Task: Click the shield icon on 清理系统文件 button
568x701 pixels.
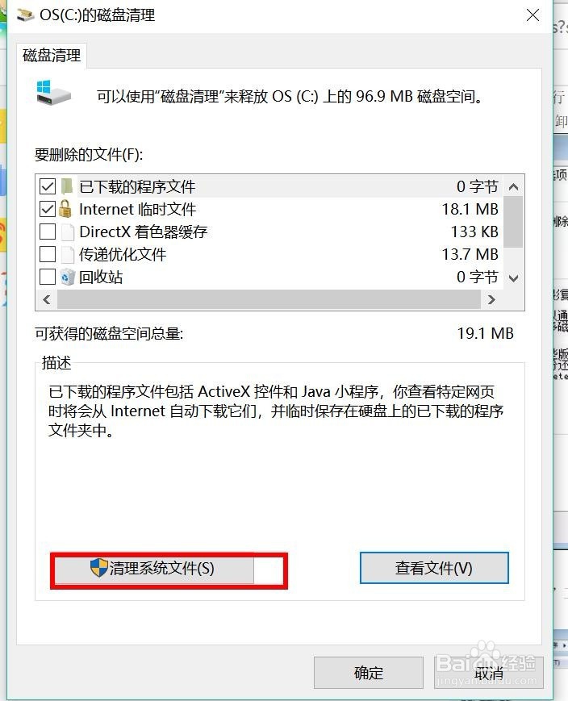Action: [x=99, y=568]
